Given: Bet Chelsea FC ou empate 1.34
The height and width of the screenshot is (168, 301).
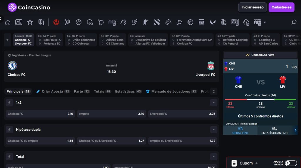Looking at the screenshot, I should tap(40, 141).
